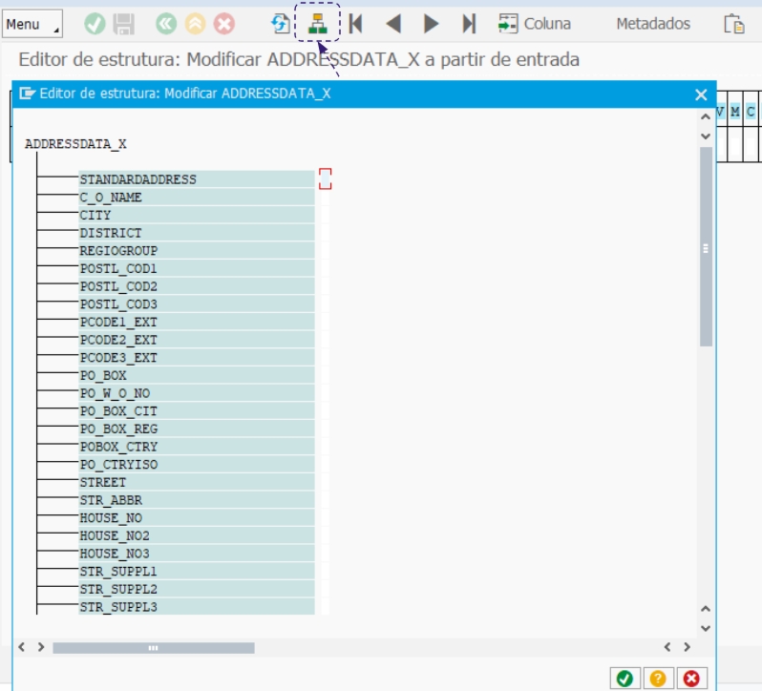Viewport: 762px width, 691px height.
Task: Cancel using the red X in the top toolbar
Action: click(223, 24)
